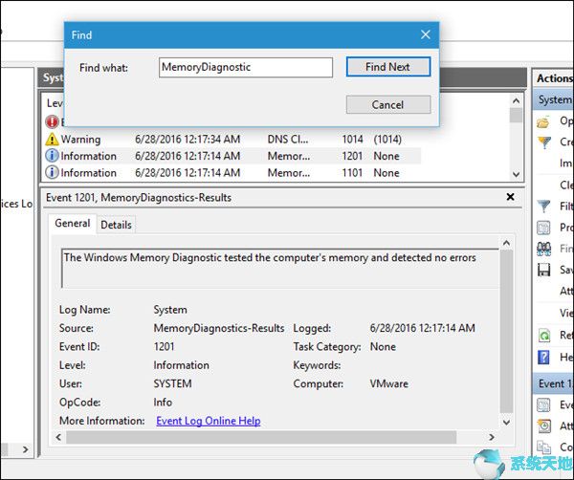Click the vertical scrollbar thumb in details pane
Viewport: 574px width, 480px height.
coord(506,331)
